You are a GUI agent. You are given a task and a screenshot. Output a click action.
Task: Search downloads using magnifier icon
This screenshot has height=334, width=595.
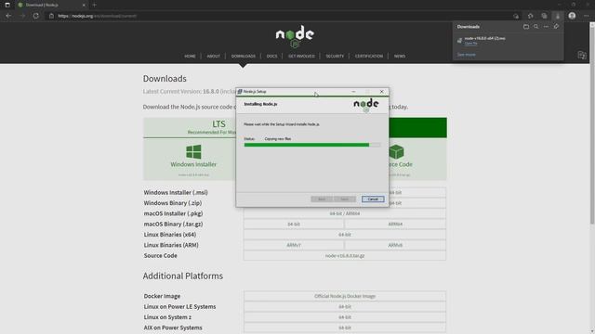[535, 27]
